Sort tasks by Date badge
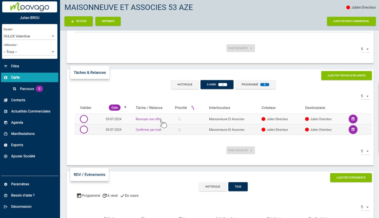 (x=115, y=108)
